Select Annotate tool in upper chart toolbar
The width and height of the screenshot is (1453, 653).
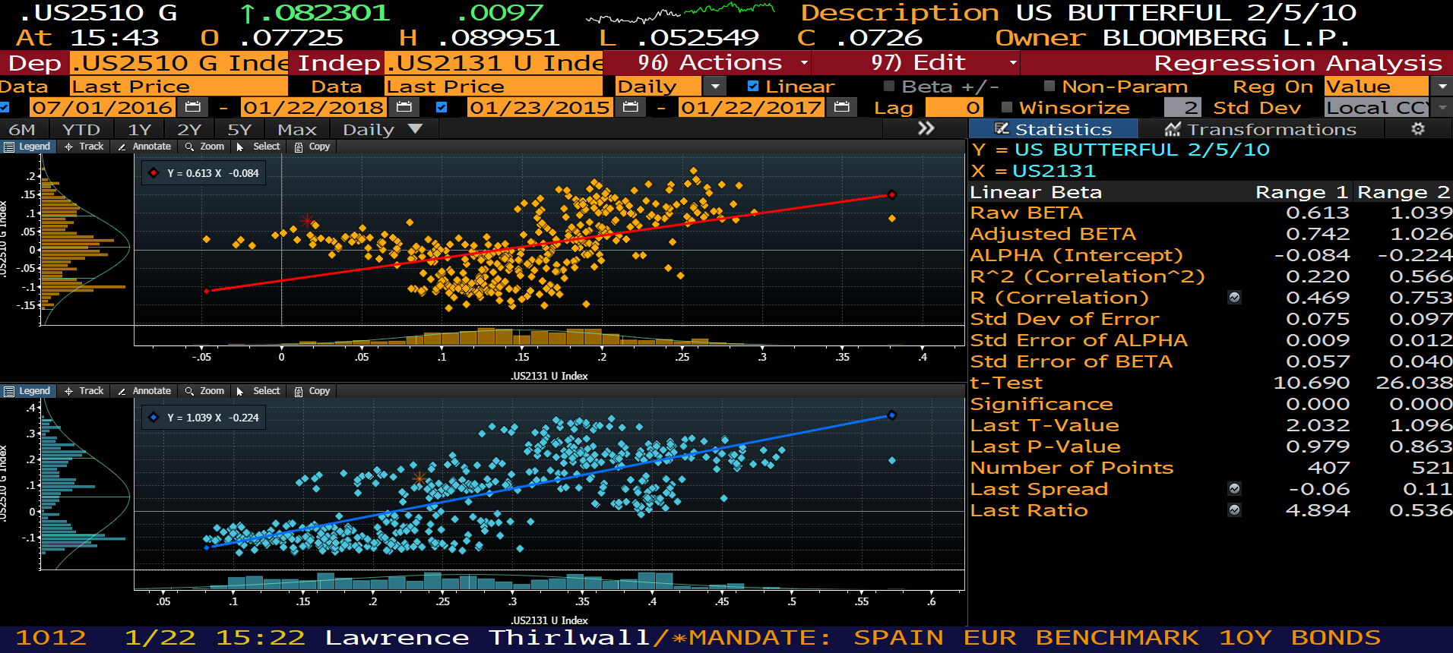pos(144,147)
